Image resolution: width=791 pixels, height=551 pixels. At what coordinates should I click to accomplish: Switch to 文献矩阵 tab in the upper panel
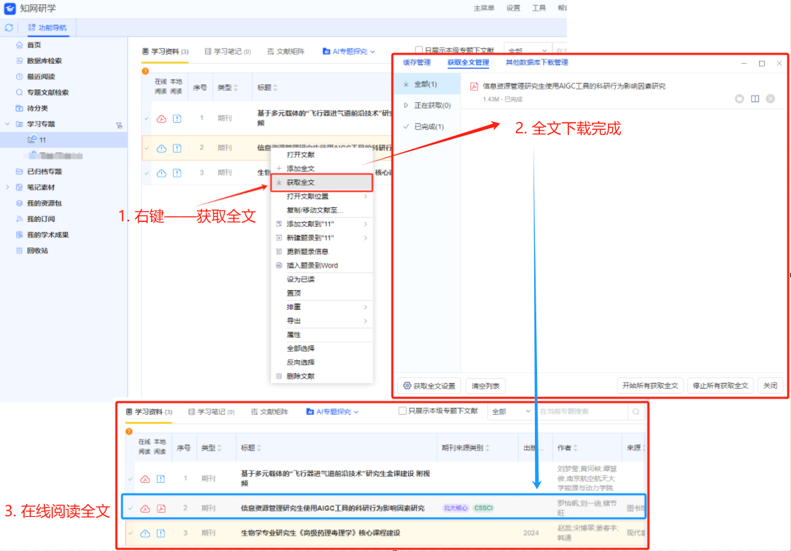click(x=285, y=52)
